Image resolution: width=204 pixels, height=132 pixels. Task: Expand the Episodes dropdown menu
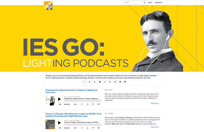[x=159, y=3]
